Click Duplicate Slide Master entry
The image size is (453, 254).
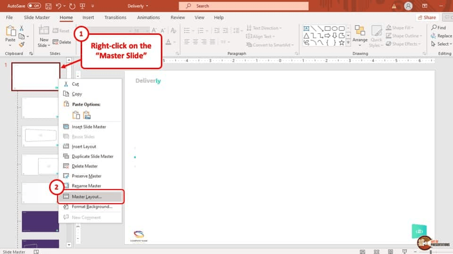pyautogui.click(x=92, y=156)
